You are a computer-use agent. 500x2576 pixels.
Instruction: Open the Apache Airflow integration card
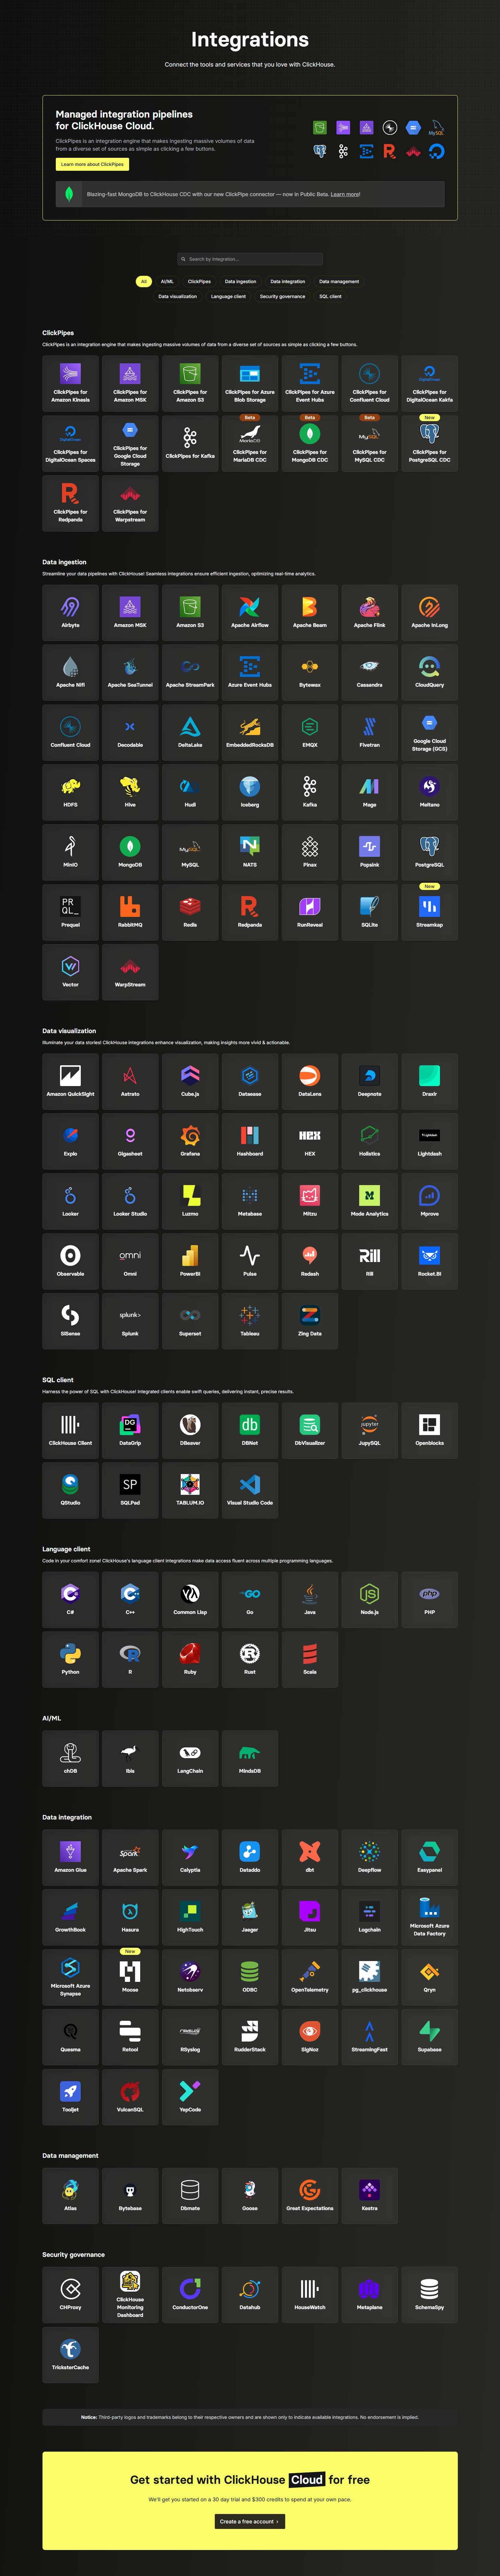point(250,613)
